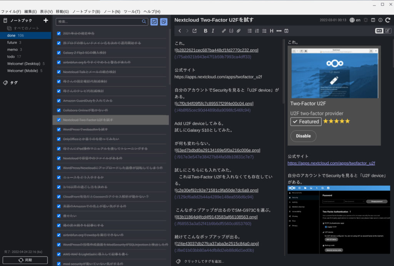Image resolution: width=394 pixels, height=266 pixels.
Task: Create a new to-do with the checkbox button
Action: pyautogui.click(x=154, y=22)
